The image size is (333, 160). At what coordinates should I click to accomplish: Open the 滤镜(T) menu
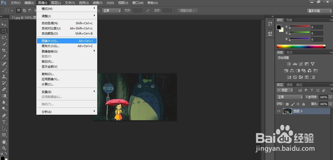(98, 3)
